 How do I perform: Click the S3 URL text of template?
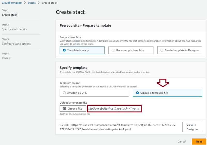(x=118, y=127)
